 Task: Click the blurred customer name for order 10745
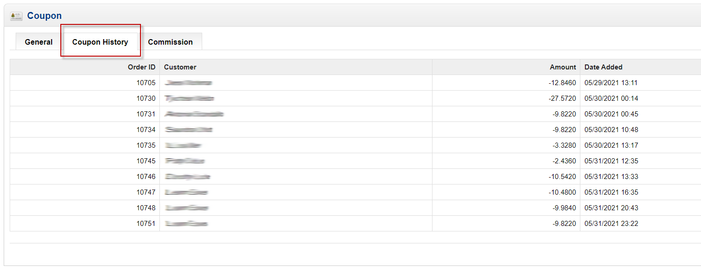[x=185, y=161]
